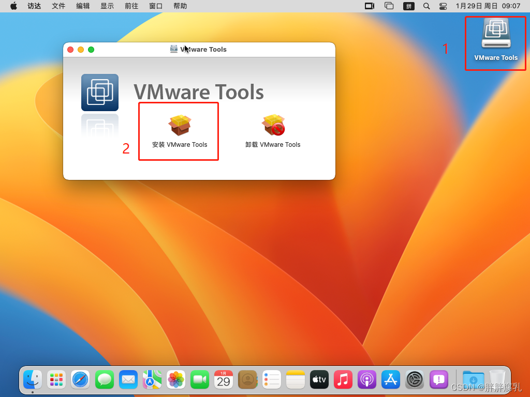Open Spotlight search in menu bar
This screenshot has width=530, height=397.
coord(426,6)
